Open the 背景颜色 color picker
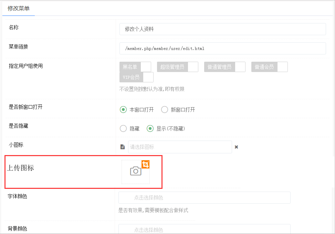The width and height of the screenshot is (335, 234). click(204, 229)
